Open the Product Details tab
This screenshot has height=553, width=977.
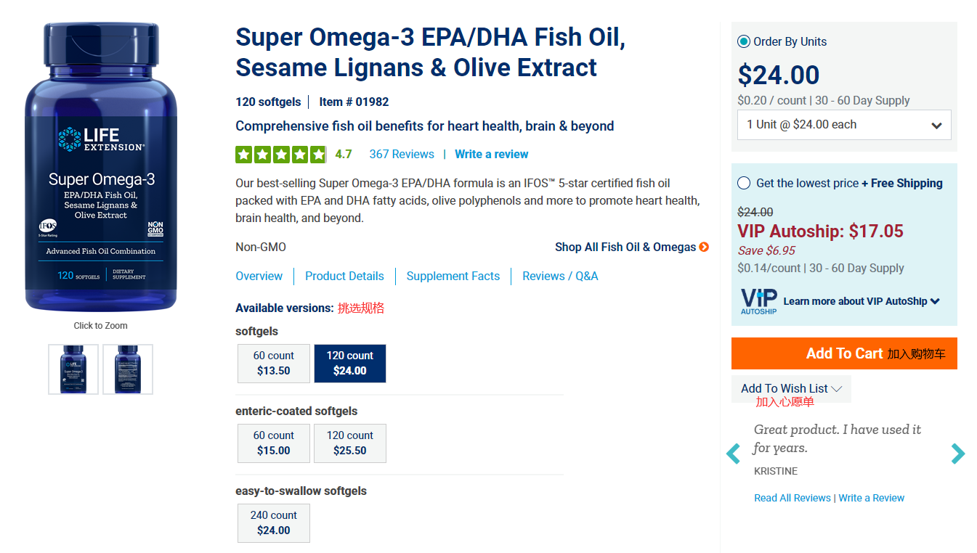344,276
